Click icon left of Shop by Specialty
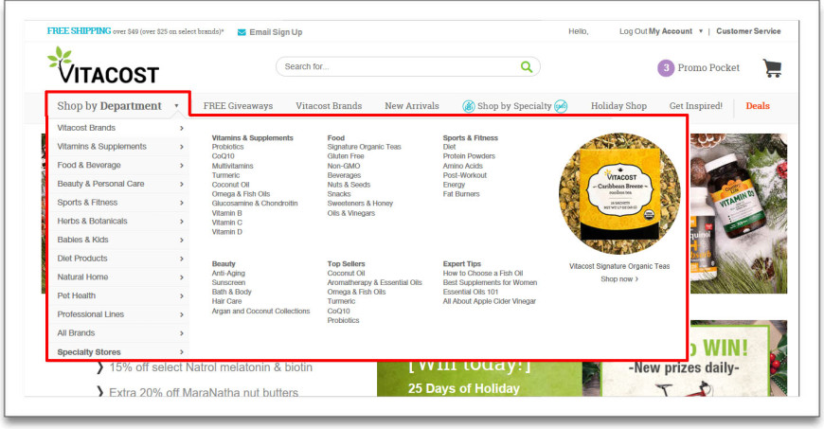 (468, 106)
